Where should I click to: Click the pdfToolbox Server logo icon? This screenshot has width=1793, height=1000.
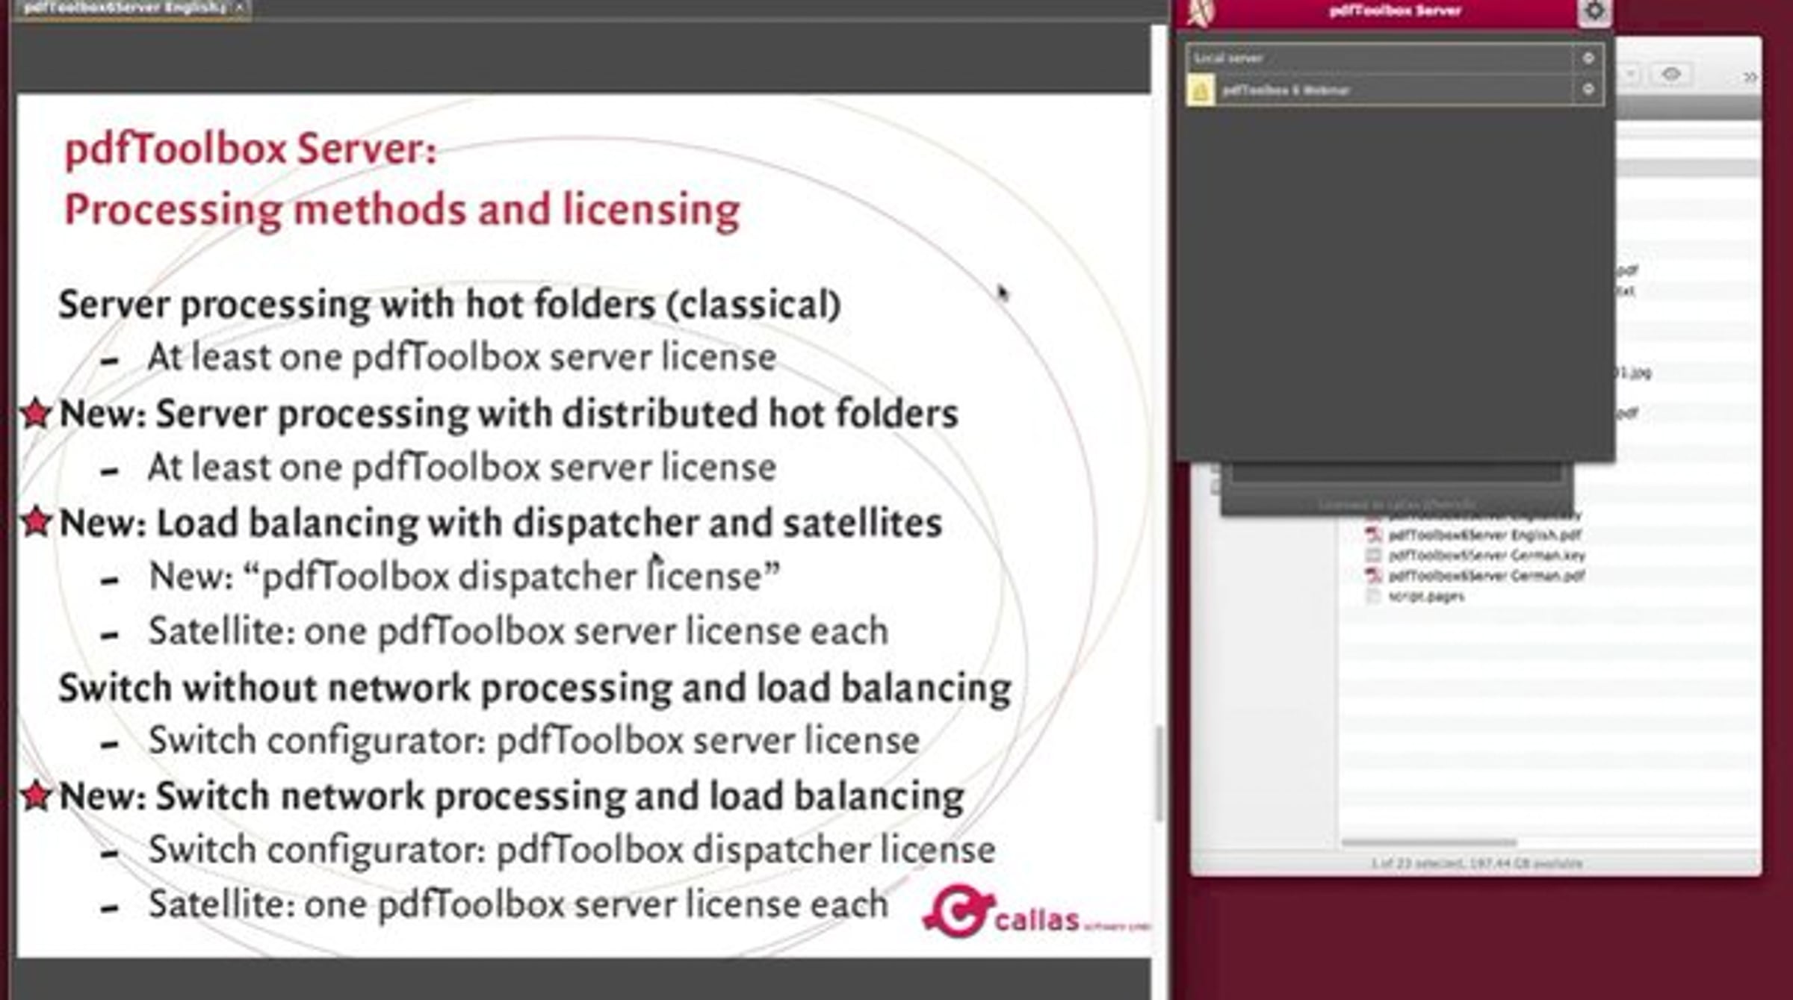pyautogui.click(x=1201, y=13)
